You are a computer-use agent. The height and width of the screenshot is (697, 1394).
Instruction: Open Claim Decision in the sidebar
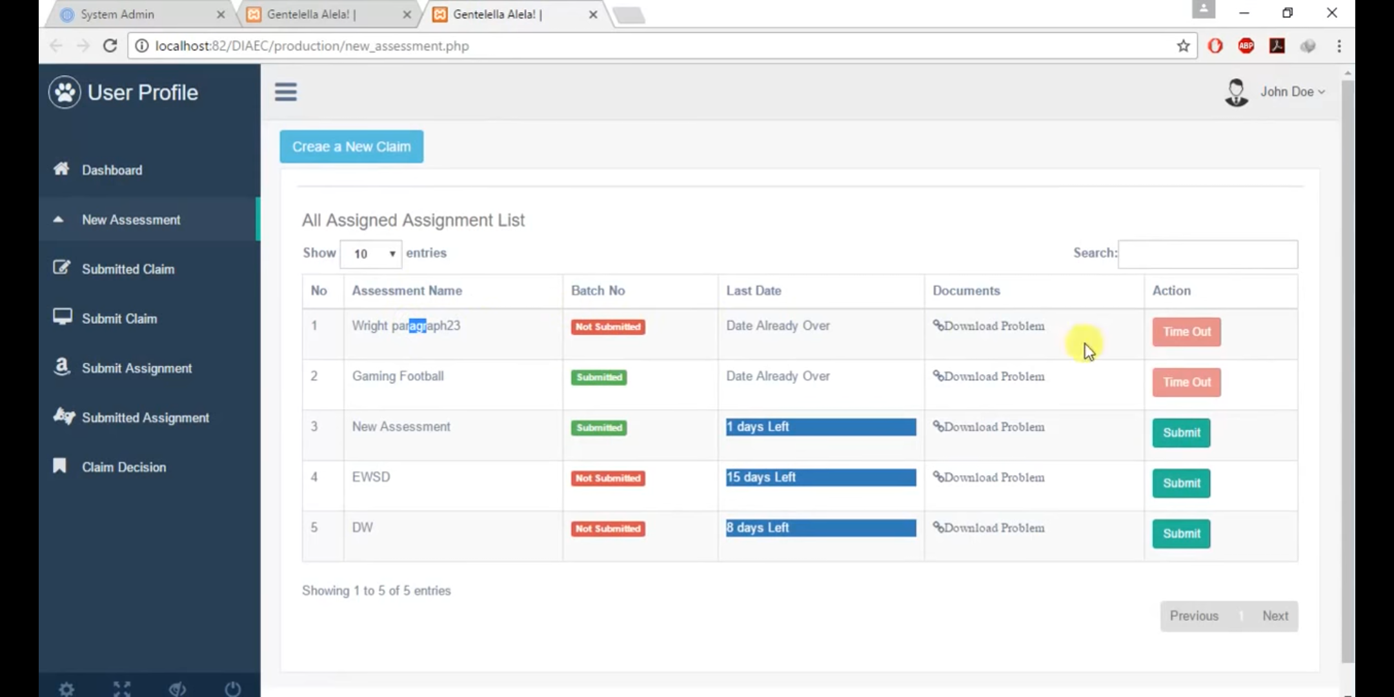point(123,467)
